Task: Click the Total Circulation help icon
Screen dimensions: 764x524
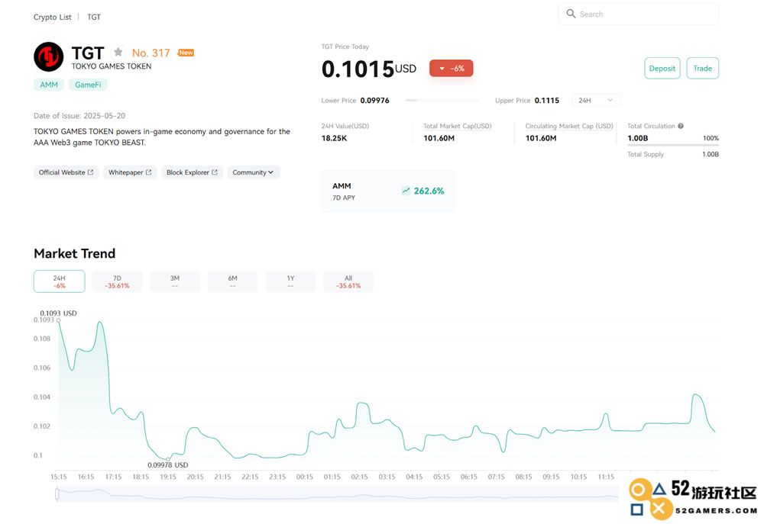Action: click(x=681, y=126)
